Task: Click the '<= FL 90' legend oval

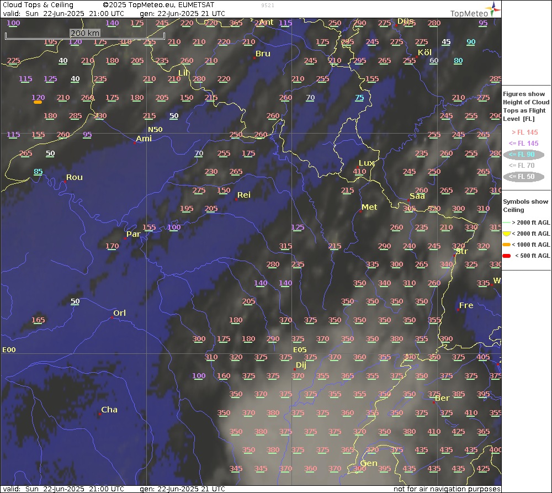Action: click(523, 155)
